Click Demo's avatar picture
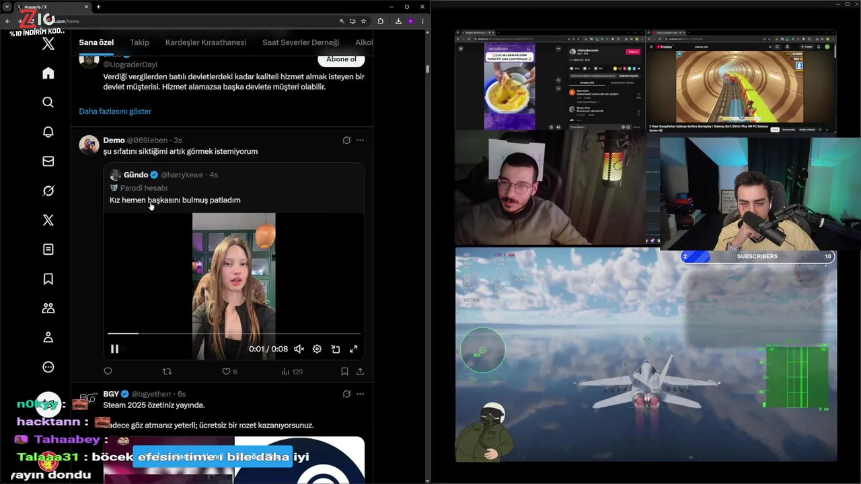861x484 pixels. click(x=89, y=145)
